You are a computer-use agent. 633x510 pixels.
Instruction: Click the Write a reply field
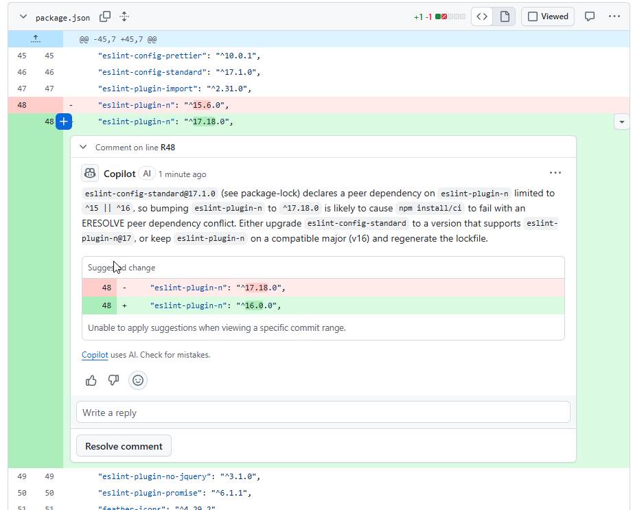click(323, 413)
